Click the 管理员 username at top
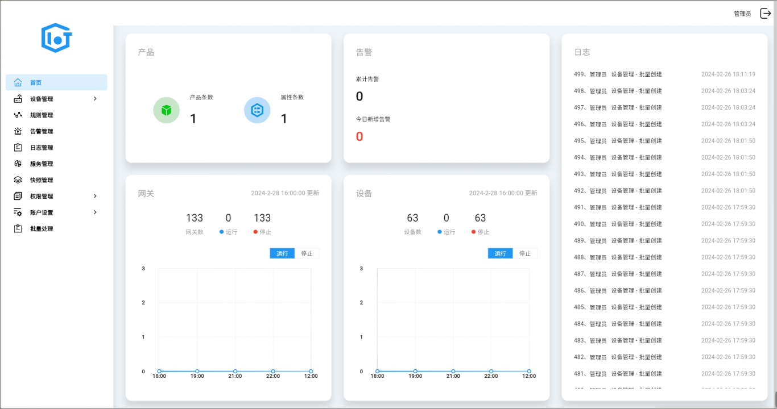 click(x=742, y=14)
